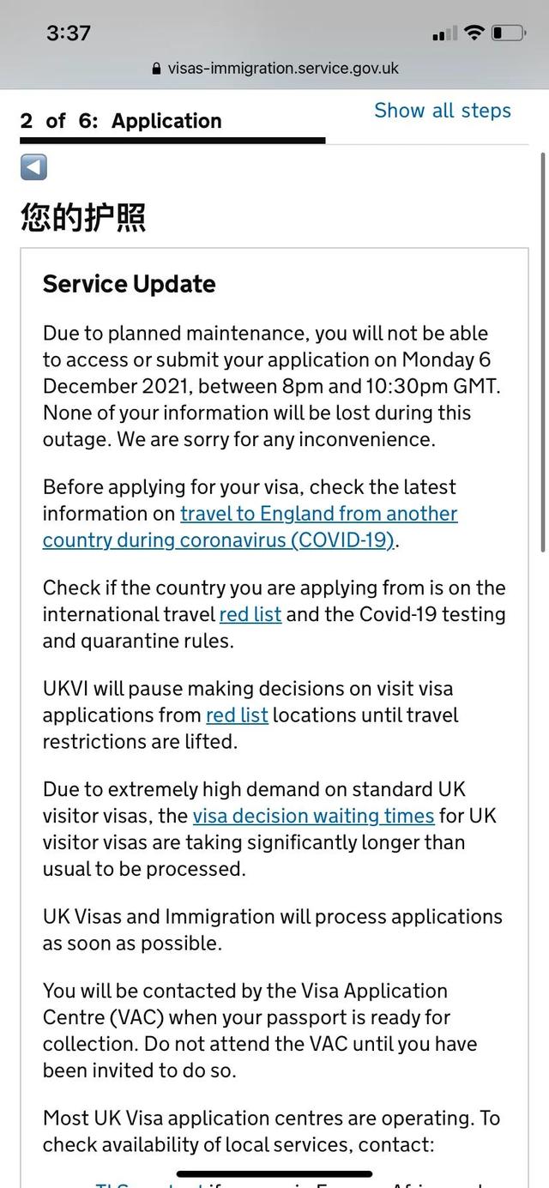This screenshot has height=1188, width=549.
Task: Tap the home indicator bar at bottom
Action: [x=274, y=1173]
